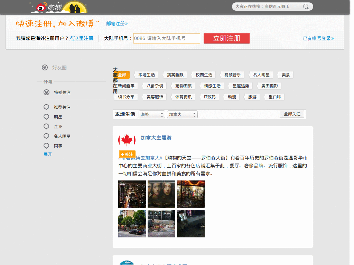Select the 宠物图集 category tag

coord(184,86)
